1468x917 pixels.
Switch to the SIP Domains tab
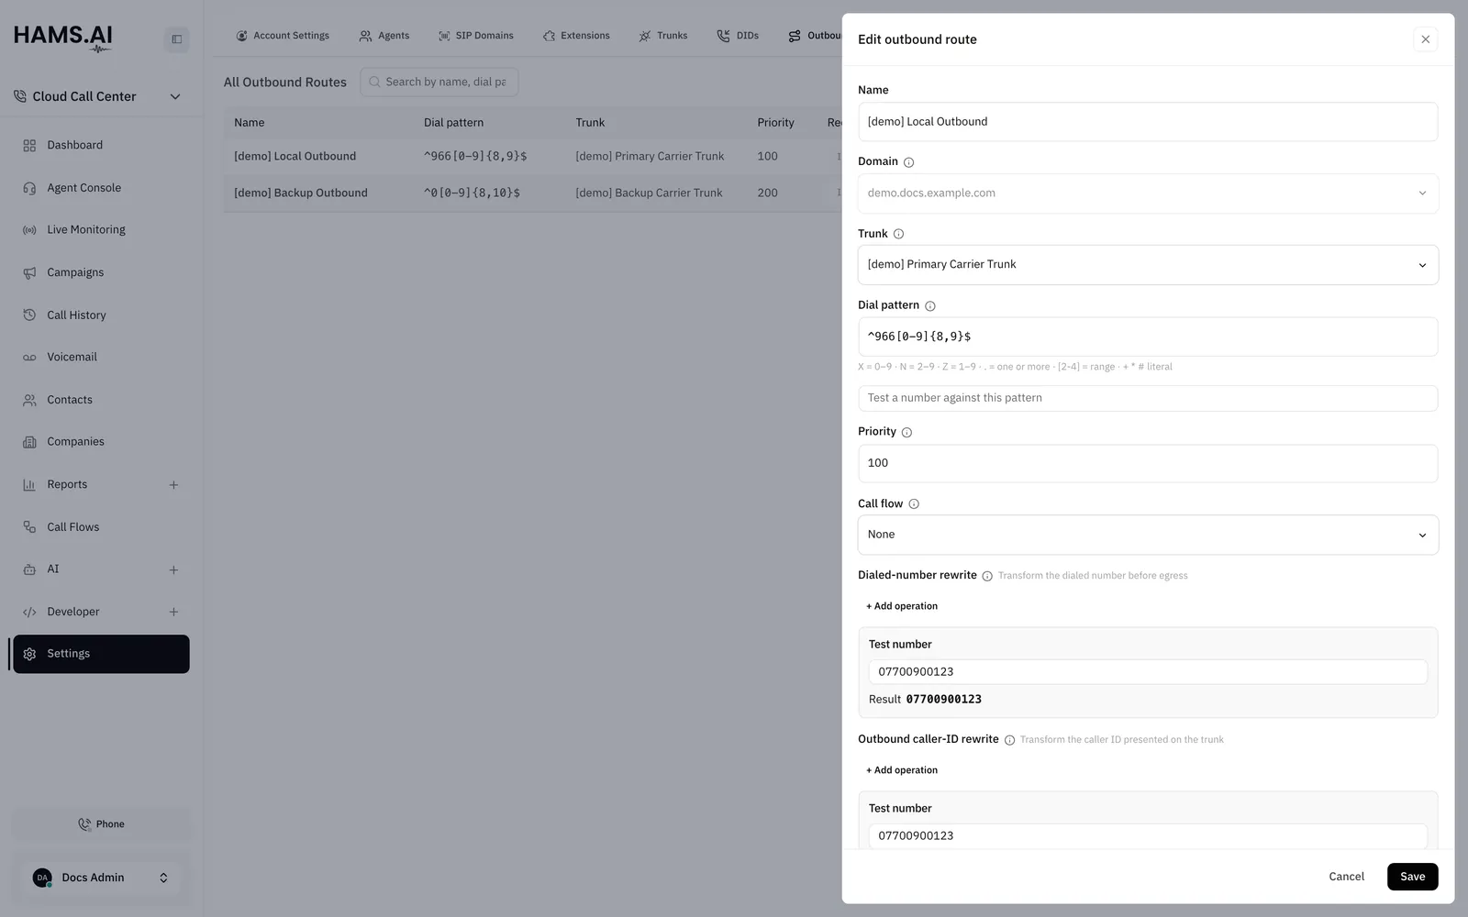(475, 36)
